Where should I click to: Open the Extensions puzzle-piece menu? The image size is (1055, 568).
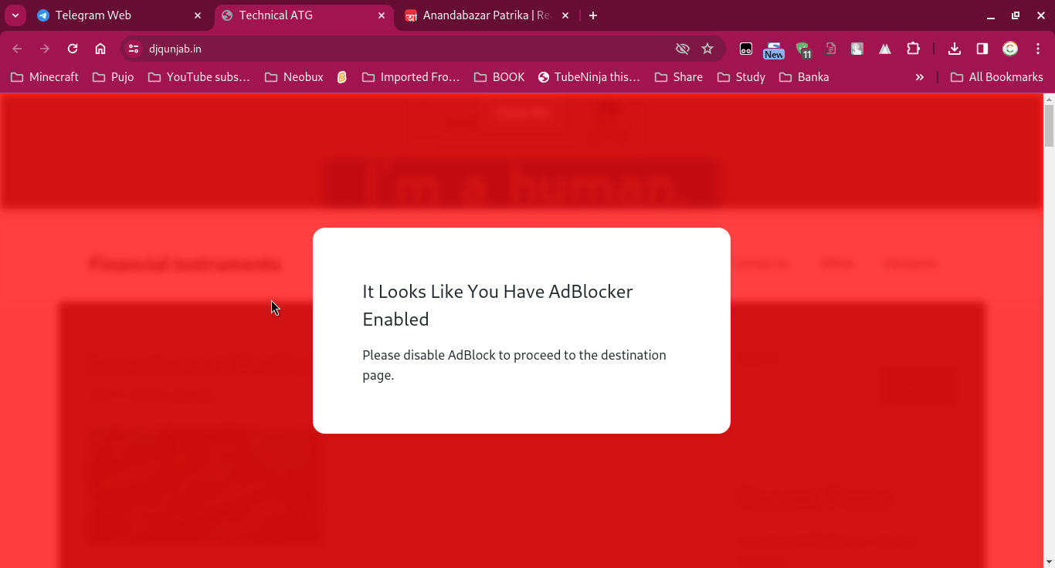(913, 49)
